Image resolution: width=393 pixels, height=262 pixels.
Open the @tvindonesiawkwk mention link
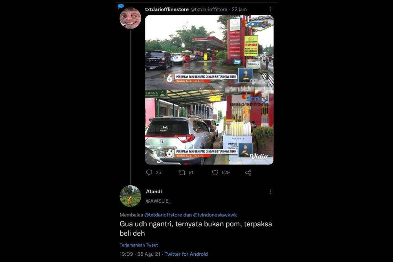coord(215,214)
